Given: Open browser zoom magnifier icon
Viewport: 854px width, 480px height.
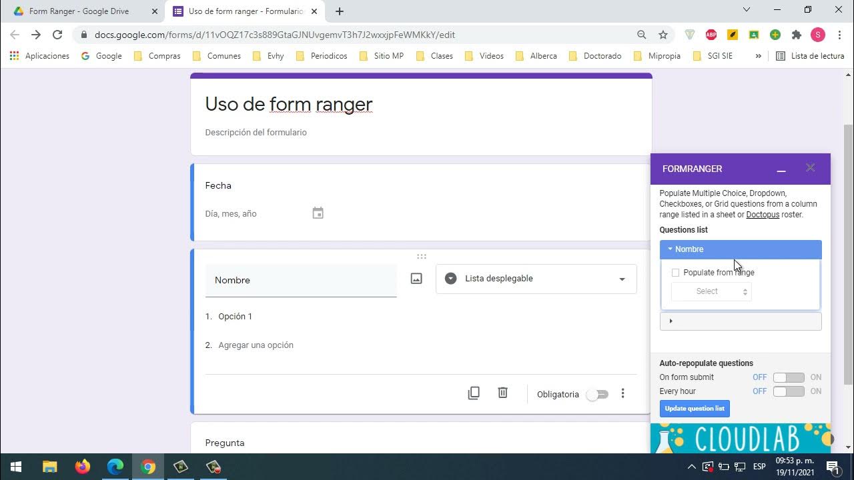Looking at the screenshot, I should [642, 35].
